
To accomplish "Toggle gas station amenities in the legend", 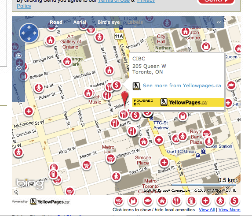I will coord(191,201).
